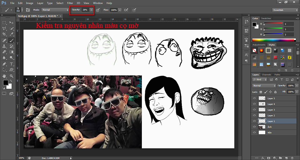The image size is (300, 160).
Task: Open the layer filter Kind dropdown
Action: click(x=260, y=79)
